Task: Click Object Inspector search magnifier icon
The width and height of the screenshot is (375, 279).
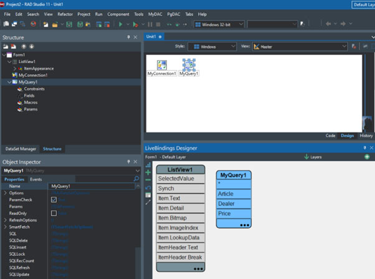Action: [136, 179]
